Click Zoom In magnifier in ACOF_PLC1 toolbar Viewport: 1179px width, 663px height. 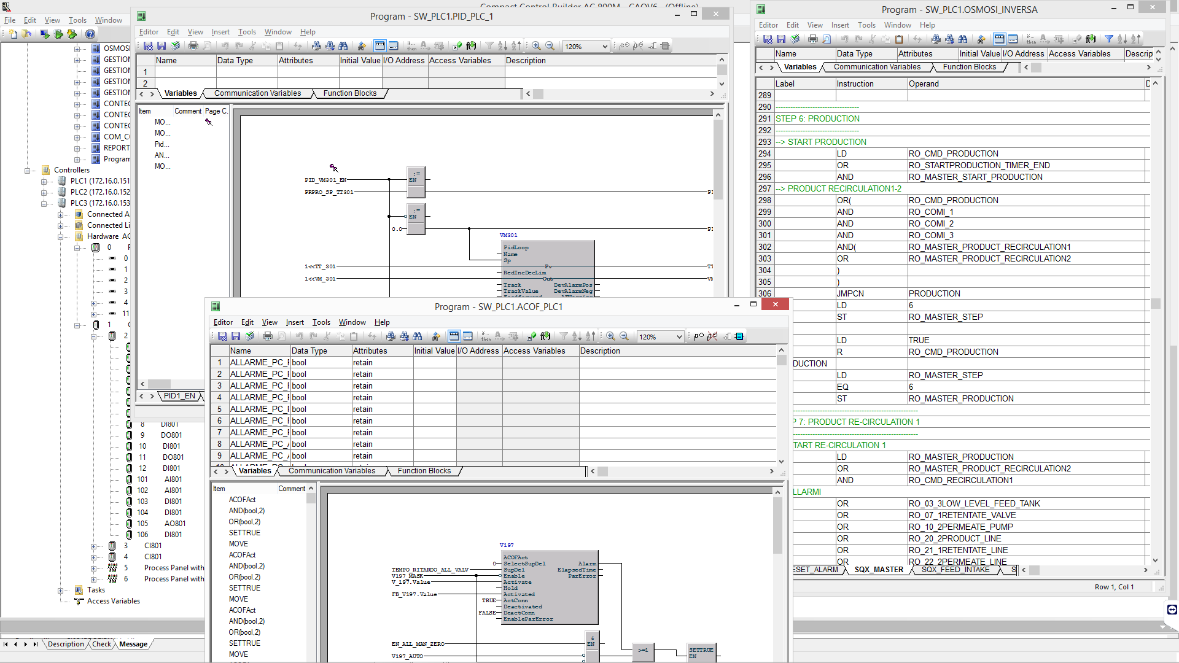tap(610, 336)
